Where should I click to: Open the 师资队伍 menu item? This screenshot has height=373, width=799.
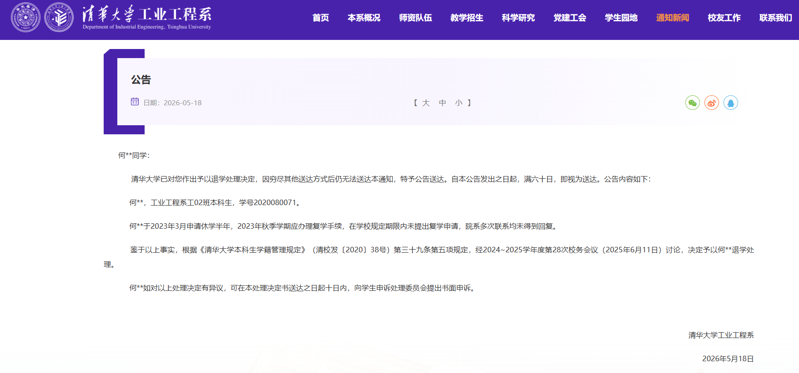point(415,18)
